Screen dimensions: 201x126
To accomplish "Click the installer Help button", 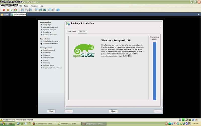I will tap(51, 111).
